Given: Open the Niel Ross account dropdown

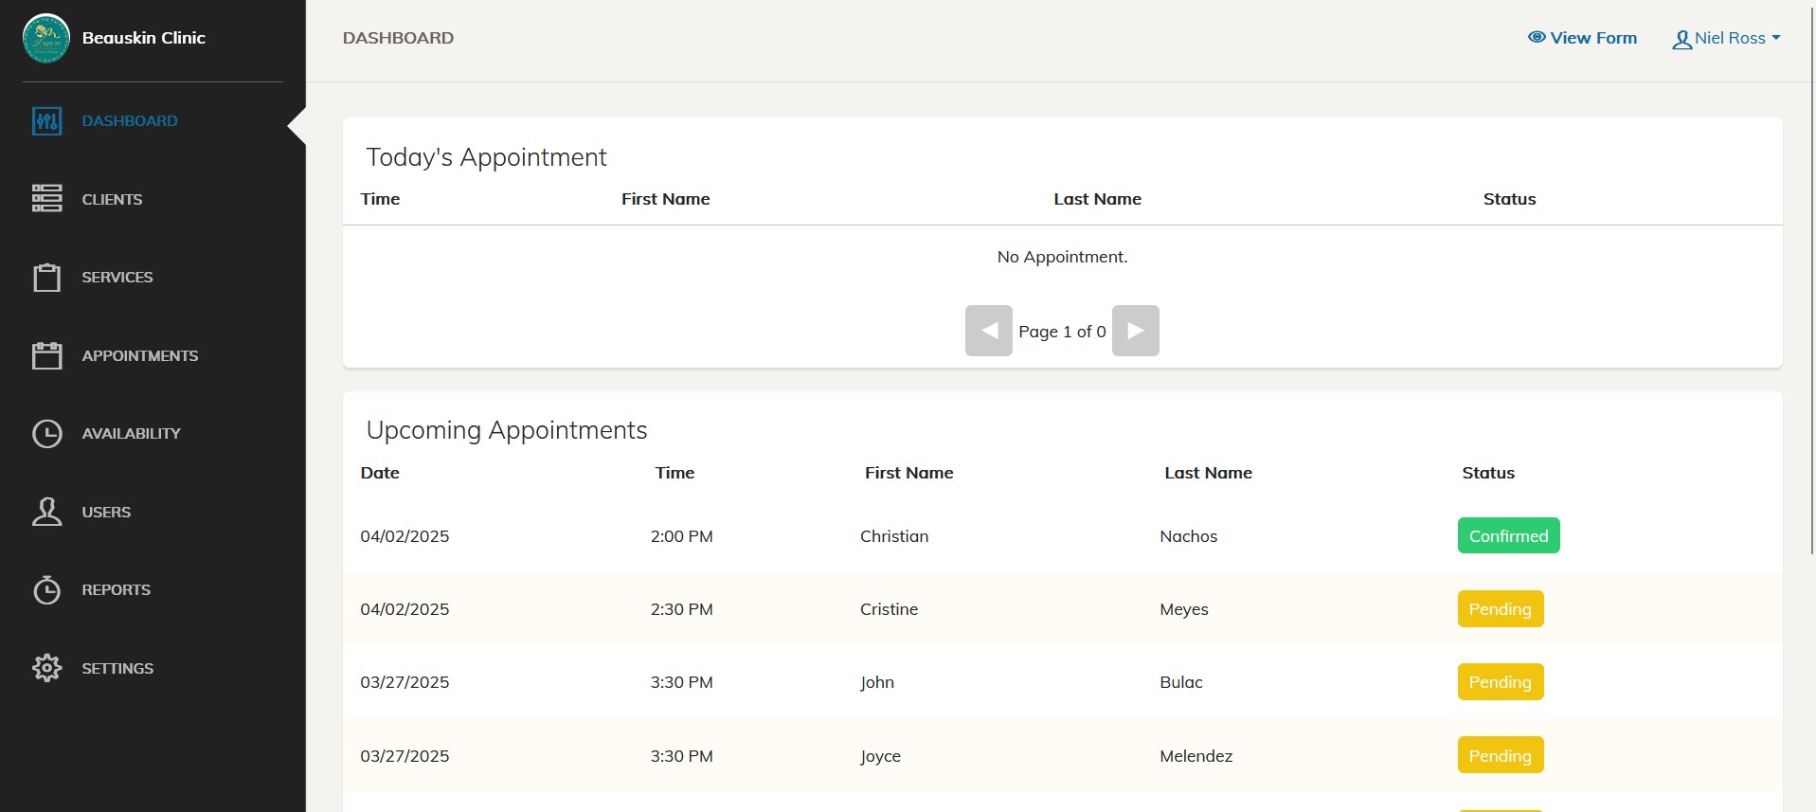Looking at the screenshot, I should (x=1726, y=38).
